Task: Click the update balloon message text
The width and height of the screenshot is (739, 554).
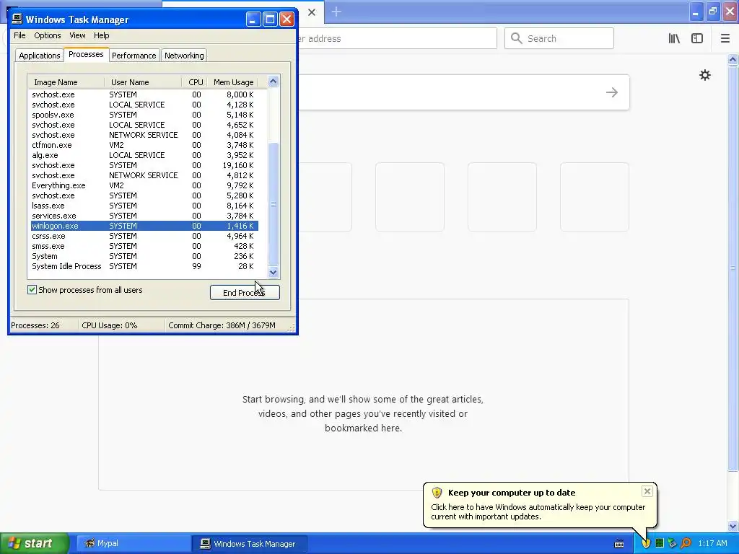Action: pos(538,511)
